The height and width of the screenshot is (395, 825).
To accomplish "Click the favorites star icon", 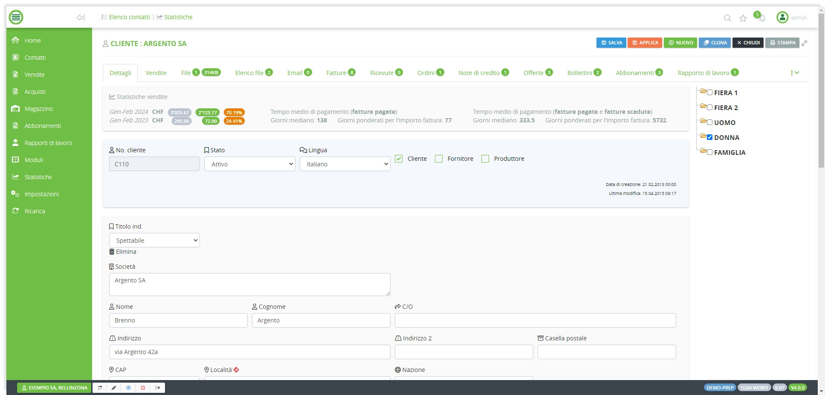I will pyautogui.click(x=743, y=18).
